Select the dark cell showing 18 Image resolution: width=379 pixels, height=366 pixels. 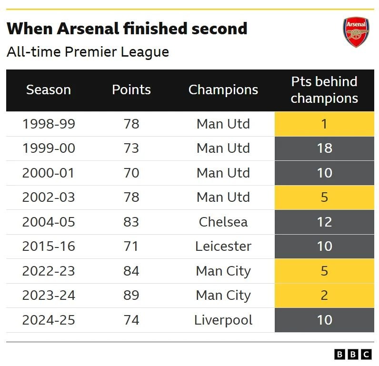coord(324,148)
